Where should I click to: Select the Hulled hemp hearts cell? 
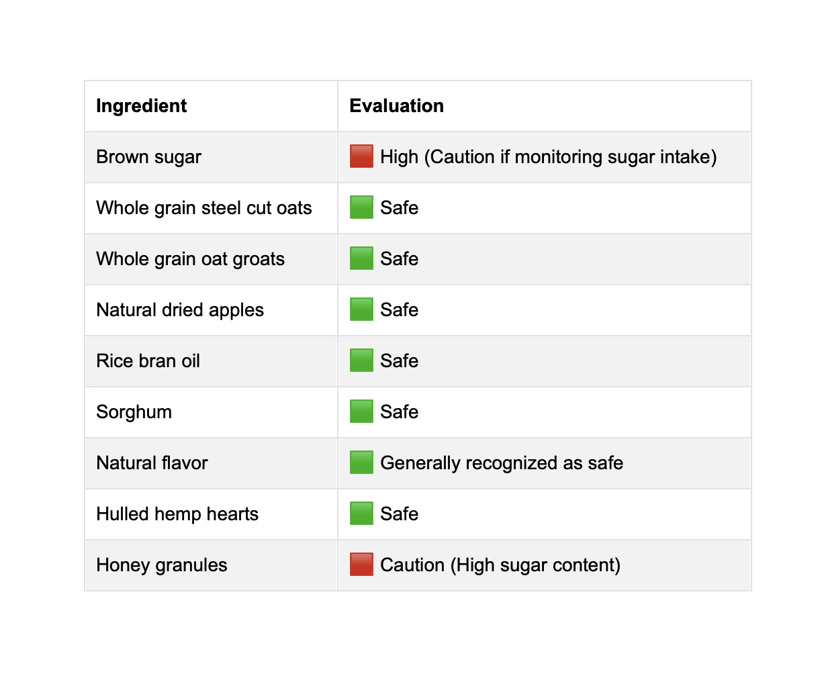click(x=211, y=514)
